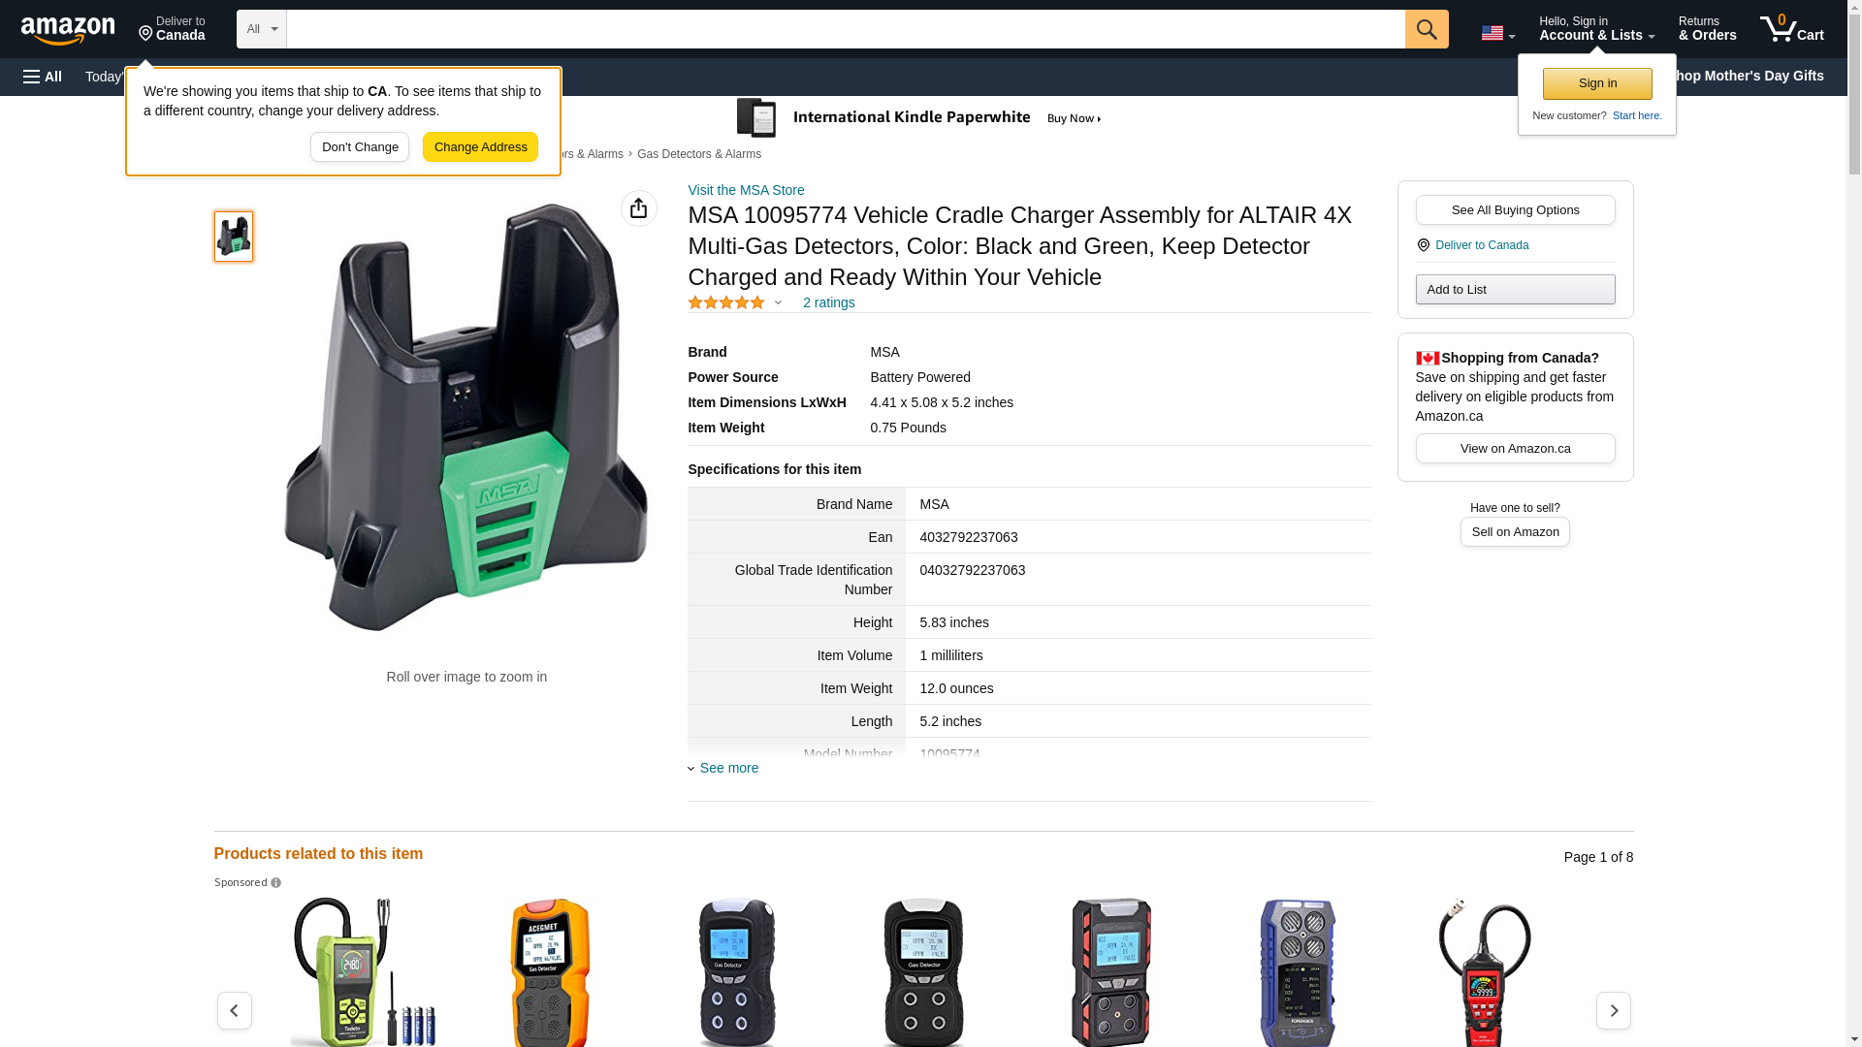Open the All hamburger menu

click(43, 77)
